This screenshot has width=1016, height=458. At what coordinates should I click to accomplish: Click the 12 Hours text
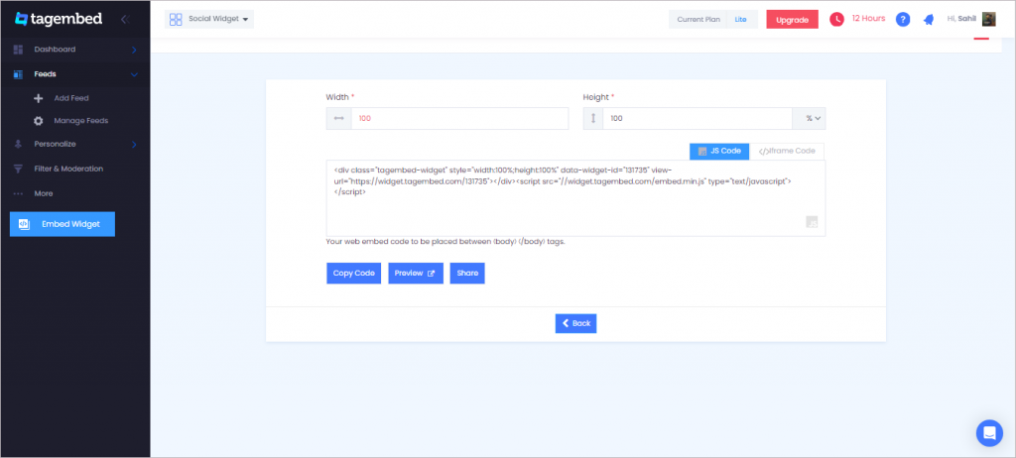point(868,18)
